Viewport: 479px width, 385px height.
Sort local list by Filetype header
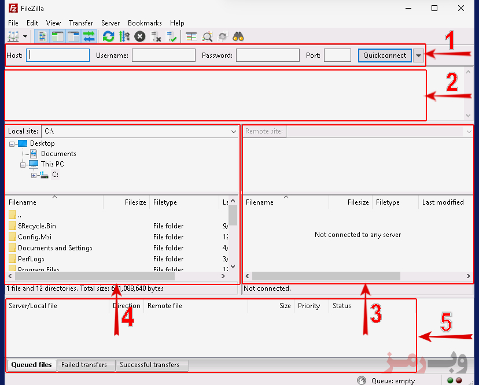[x=184, y=202]
